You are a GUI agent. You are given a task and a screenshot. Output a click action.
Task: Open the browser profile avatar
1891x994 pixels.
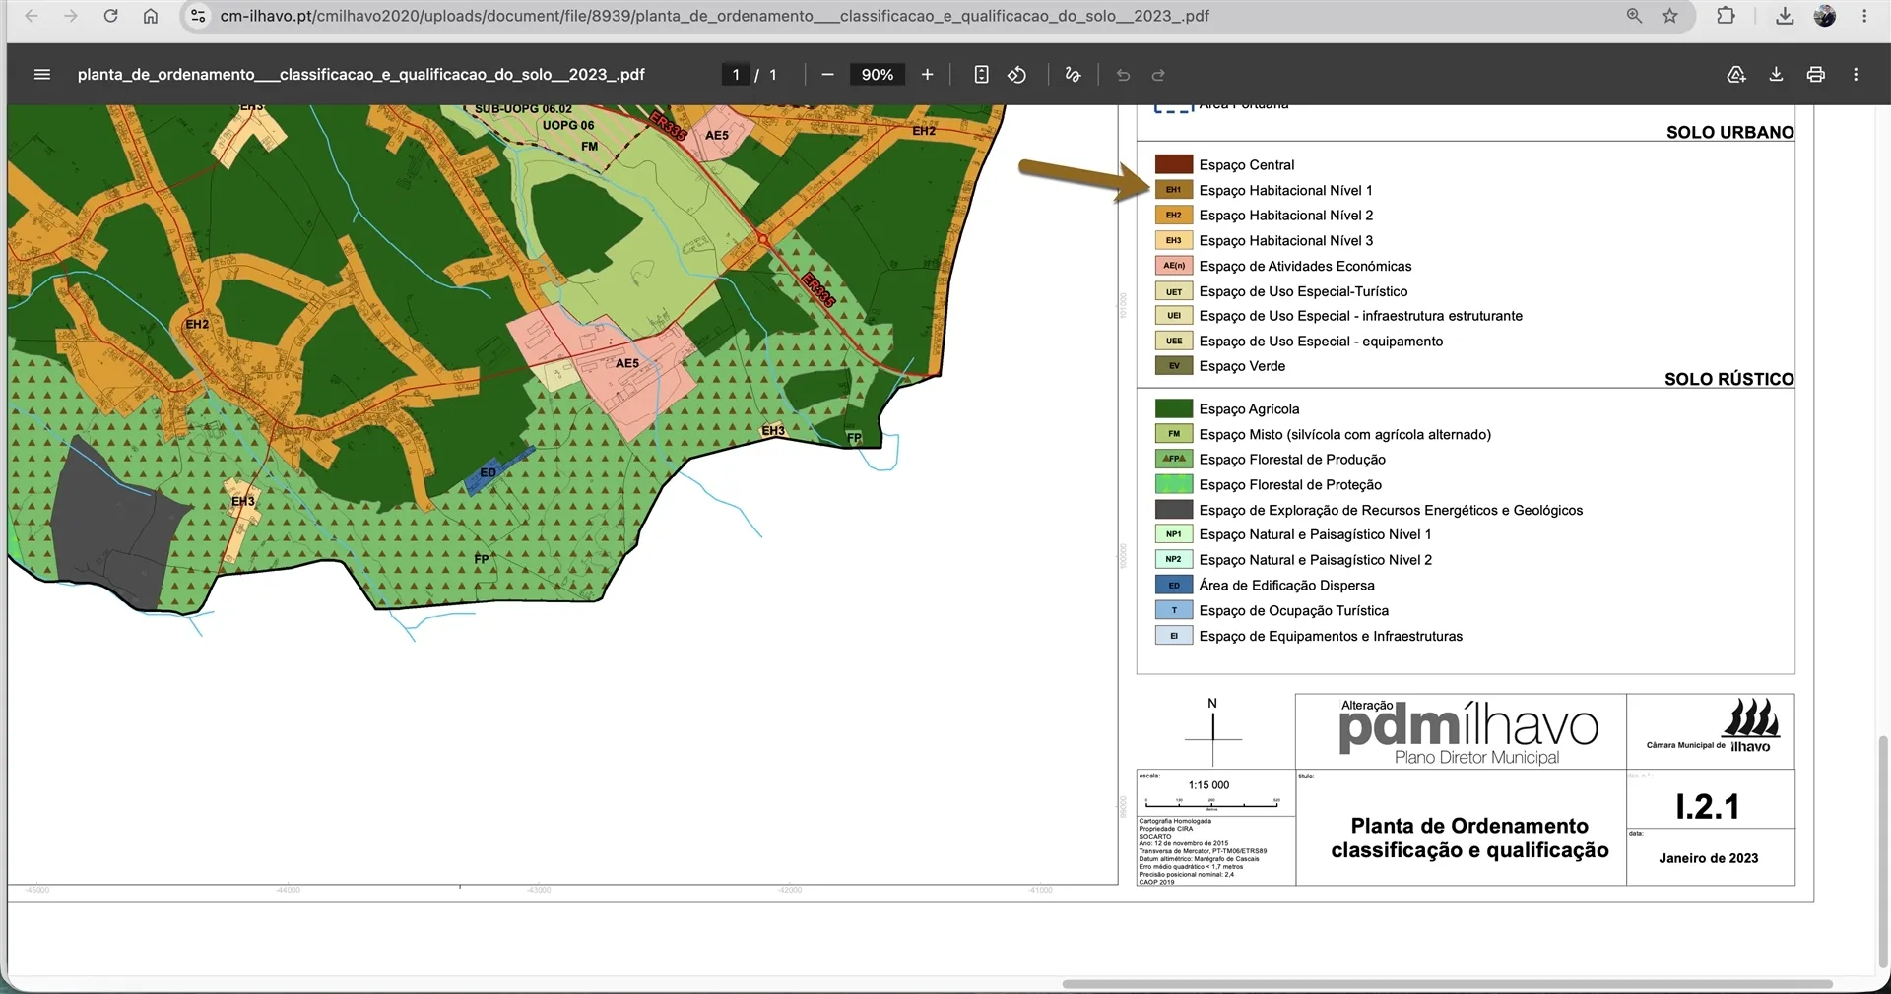(1825, 16)
